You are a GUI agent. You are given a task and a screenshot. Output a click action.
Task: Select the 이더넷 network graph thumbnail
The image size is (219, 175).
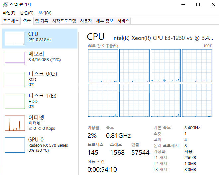pos(15,123)
